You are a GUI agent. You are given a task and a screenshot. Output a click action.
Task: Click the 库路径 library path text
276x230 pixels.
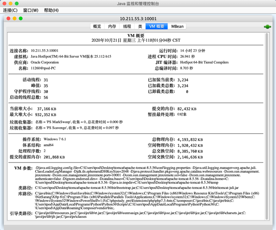[x=147, y=201]
